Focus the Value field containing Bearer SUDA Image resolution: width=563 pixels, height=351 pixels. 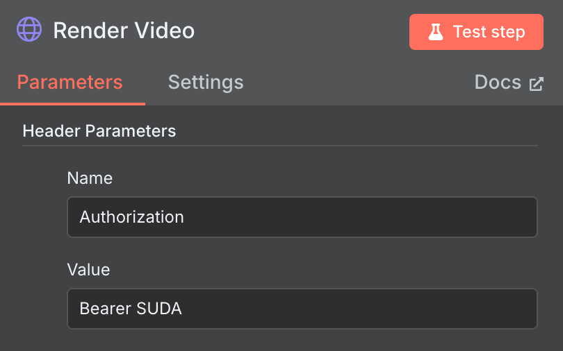point(302,309)
